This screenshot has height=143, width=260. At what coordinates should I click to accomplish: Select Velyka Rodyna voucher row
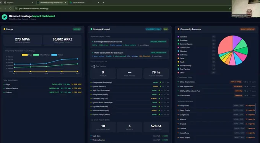[x=216, y=138]
